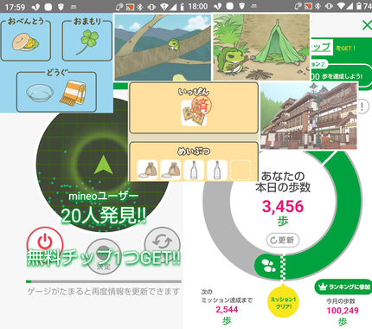
Task: Tap the 3,456 step count
Action: coord(283,206)
